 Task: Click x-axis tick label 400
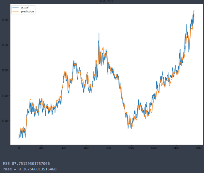point(64,148)
